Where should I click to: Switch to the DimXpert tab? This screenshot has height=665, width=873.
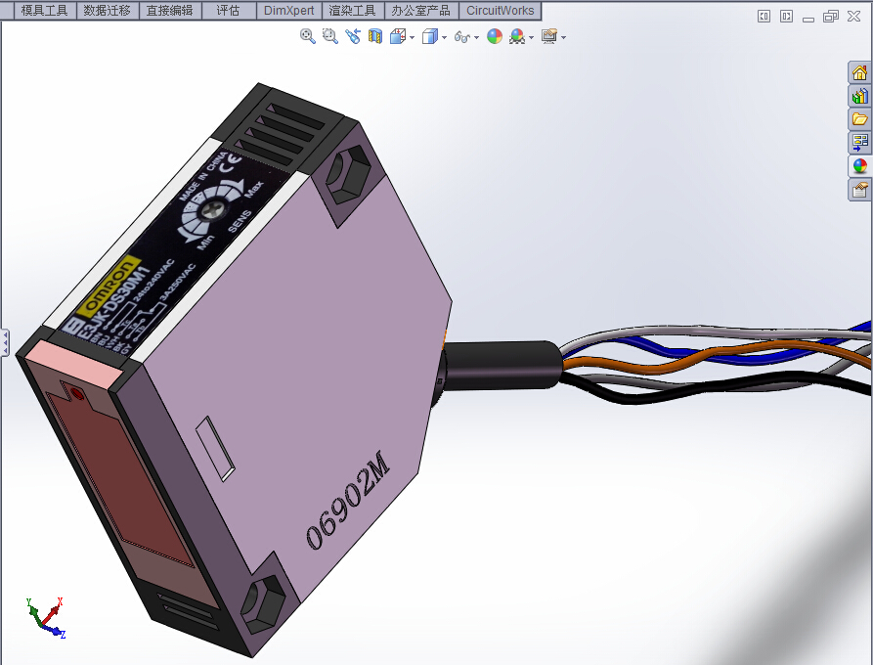pos(289,11)
